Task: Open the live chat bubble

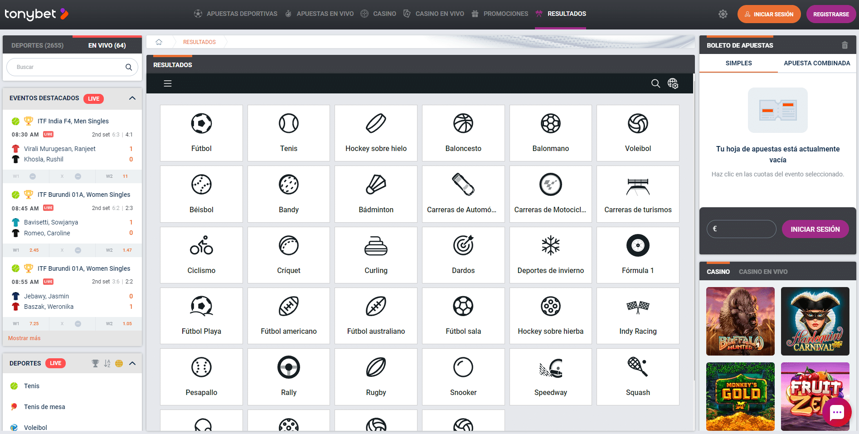Action: point(836,412)
